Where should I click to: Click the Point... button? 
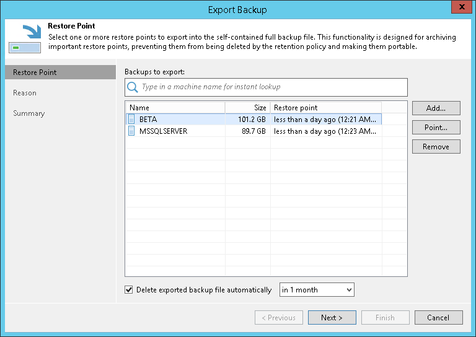coord(436,128)
